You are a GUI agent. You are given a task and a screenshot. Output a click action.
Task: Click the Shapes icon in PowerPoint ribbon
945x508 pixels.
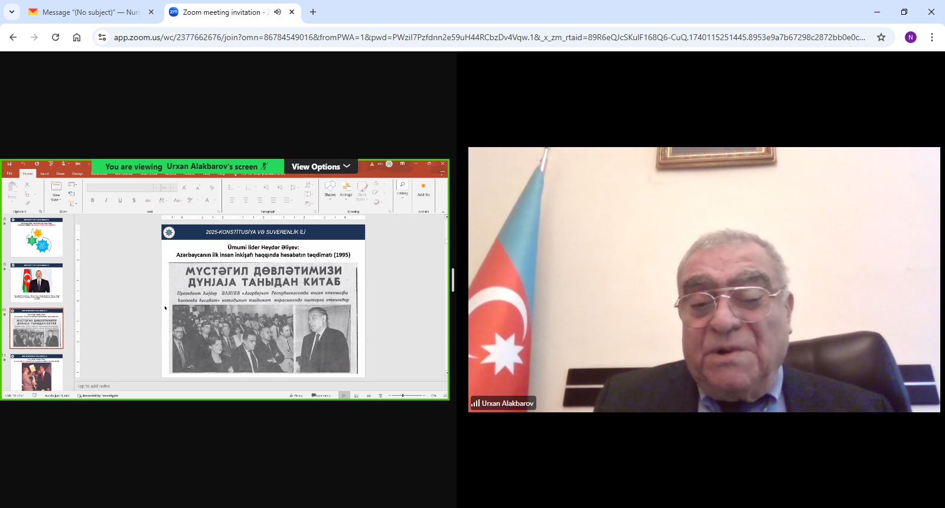pyautogui.click(x=330, y=188)
